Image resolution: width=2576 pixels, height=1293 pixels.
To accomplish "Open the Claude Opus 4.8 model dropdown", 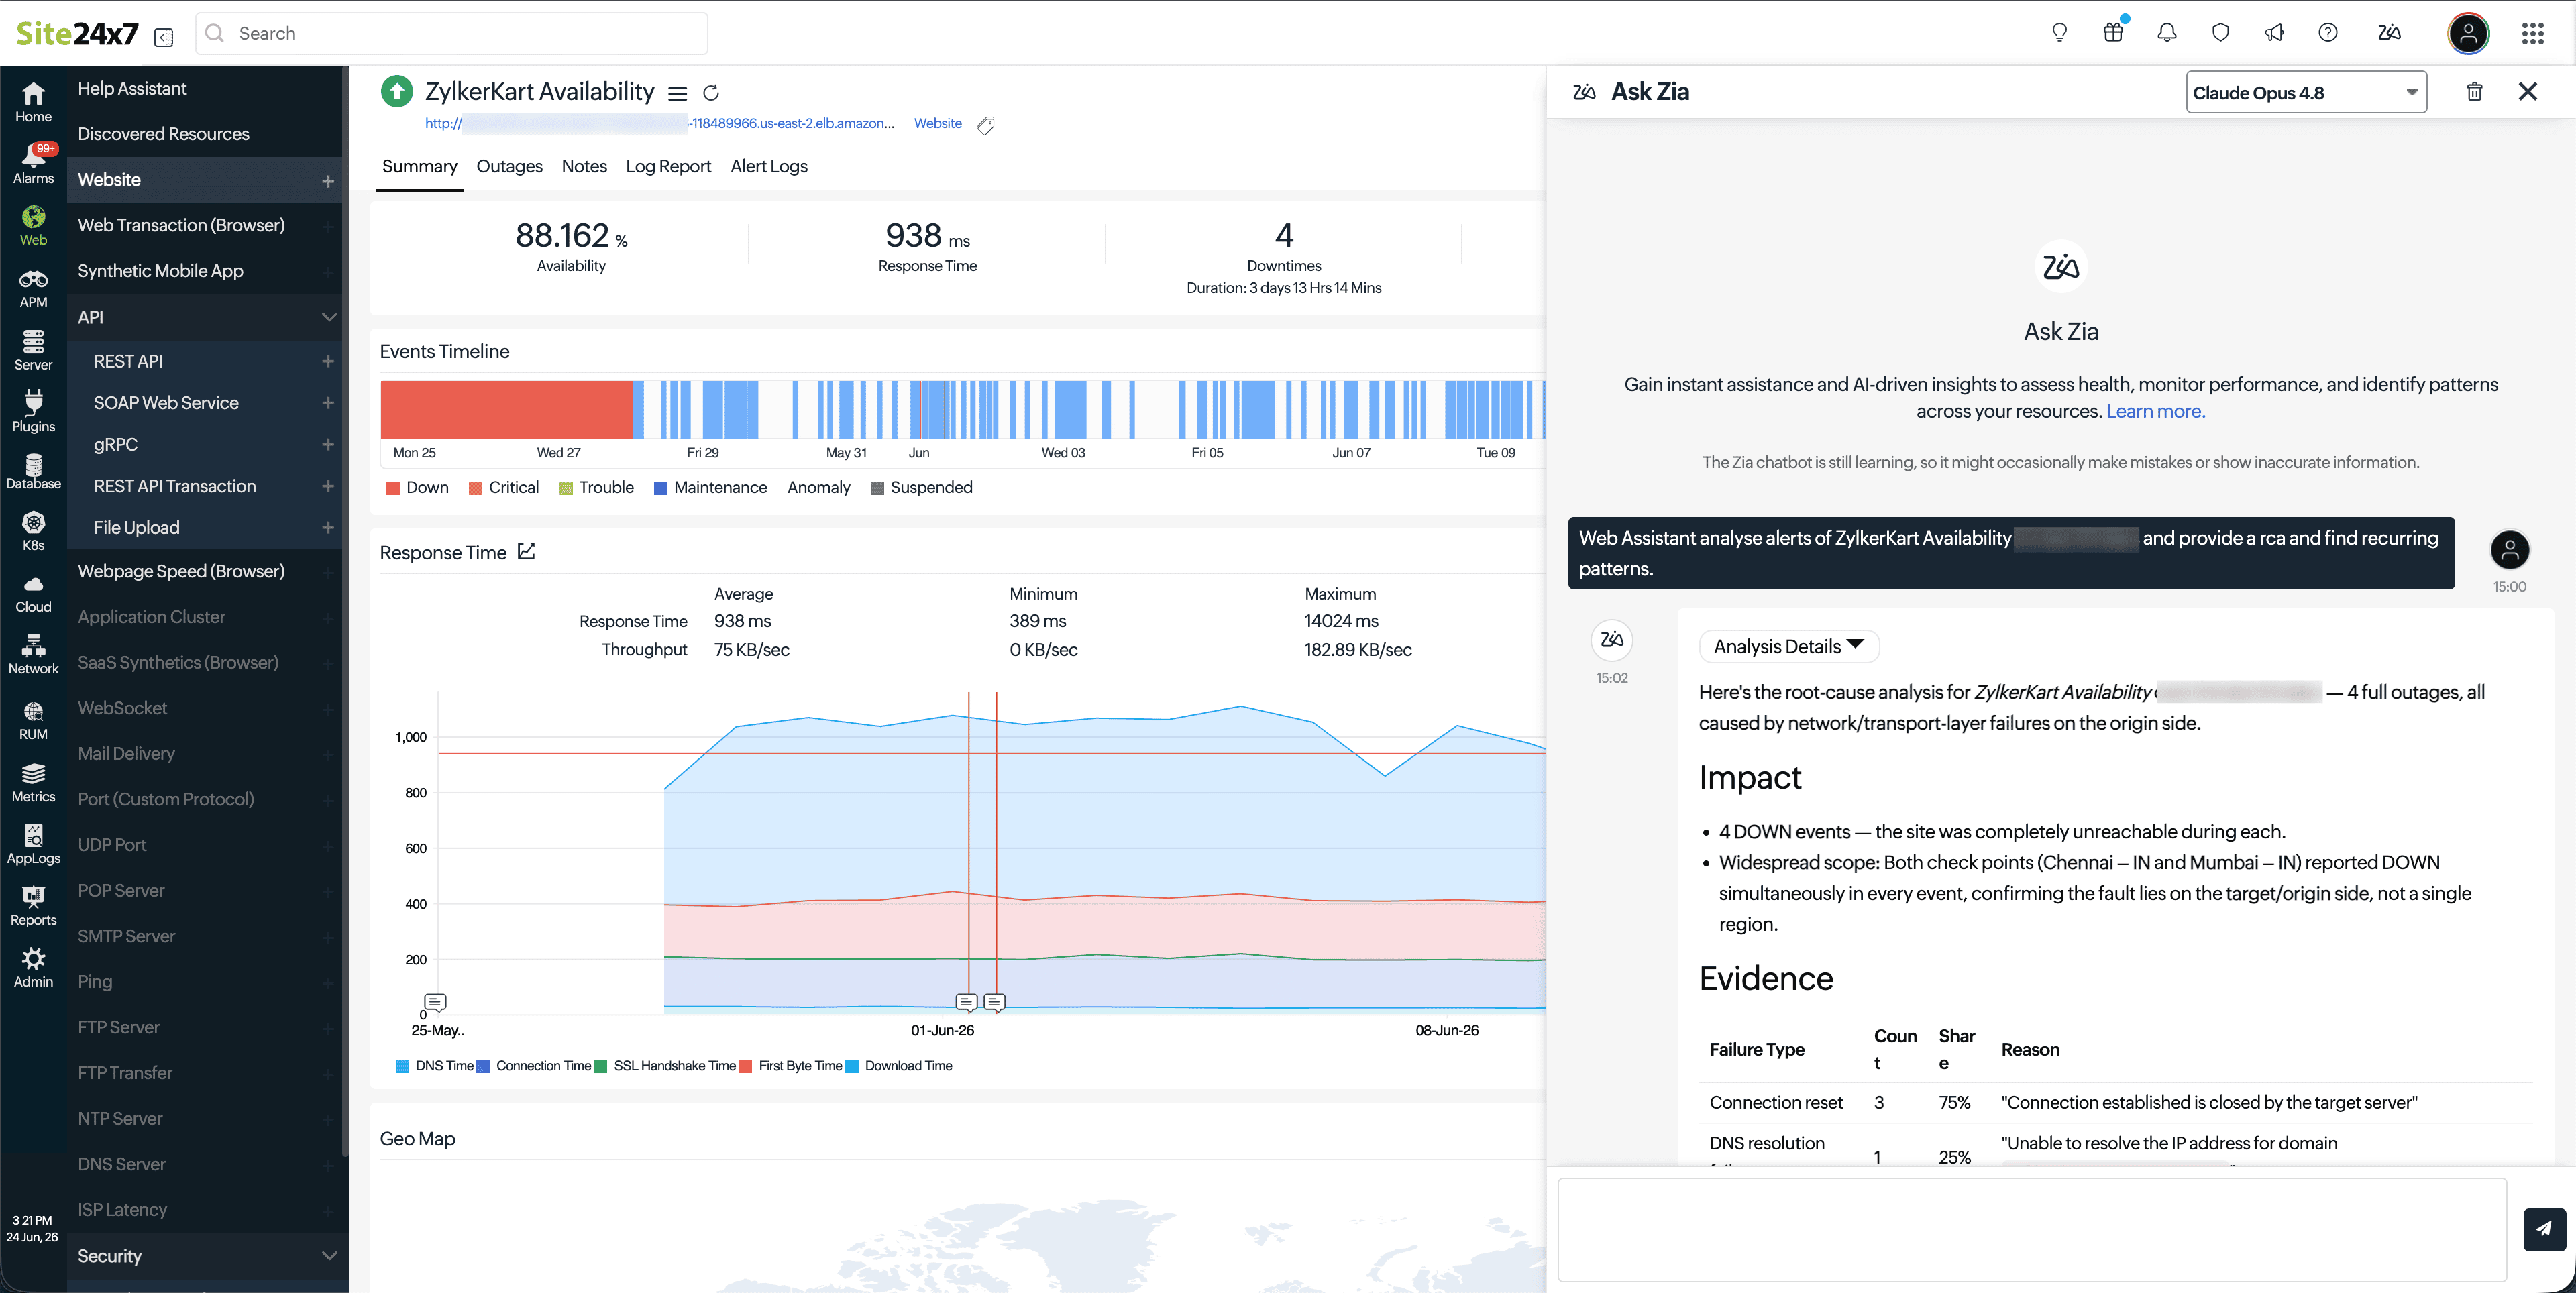I will [x=2306, y=92].
